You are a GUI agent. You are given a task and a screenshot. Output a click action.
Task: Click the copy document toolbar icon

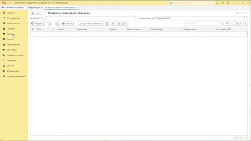point(50,23)
